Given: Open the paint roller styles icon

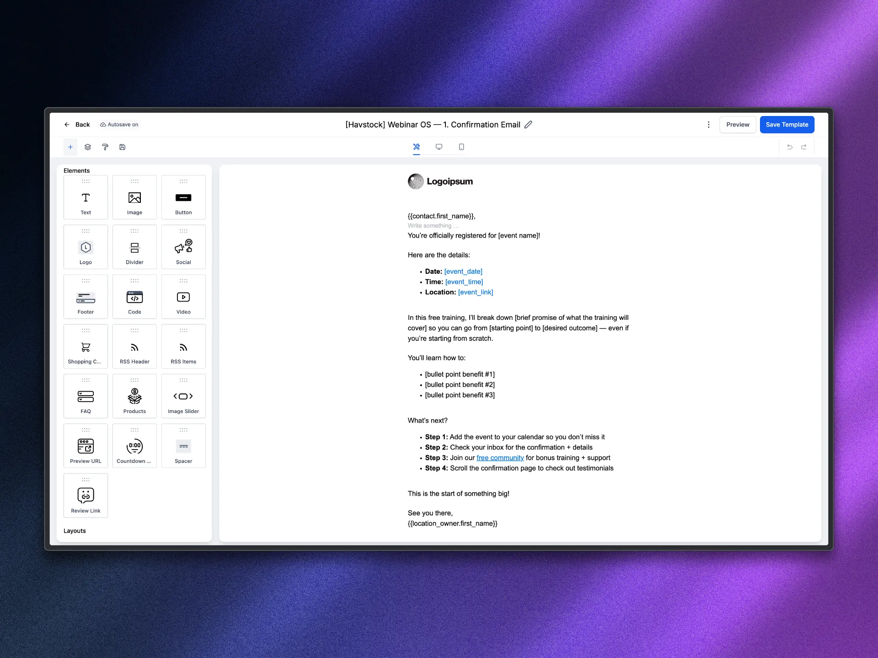Looking at the screenshot, I should (x=105, y=147).
